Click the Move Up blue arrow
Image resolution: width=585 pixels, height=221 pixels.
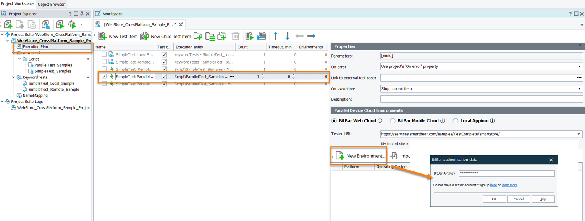[x=276, y=36]
